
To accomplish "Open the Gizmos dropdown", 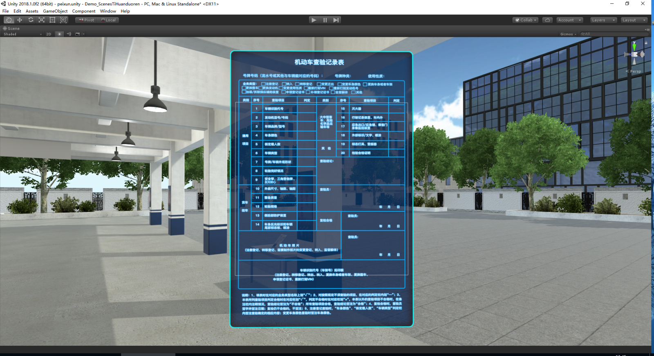I will coord(568,34).
